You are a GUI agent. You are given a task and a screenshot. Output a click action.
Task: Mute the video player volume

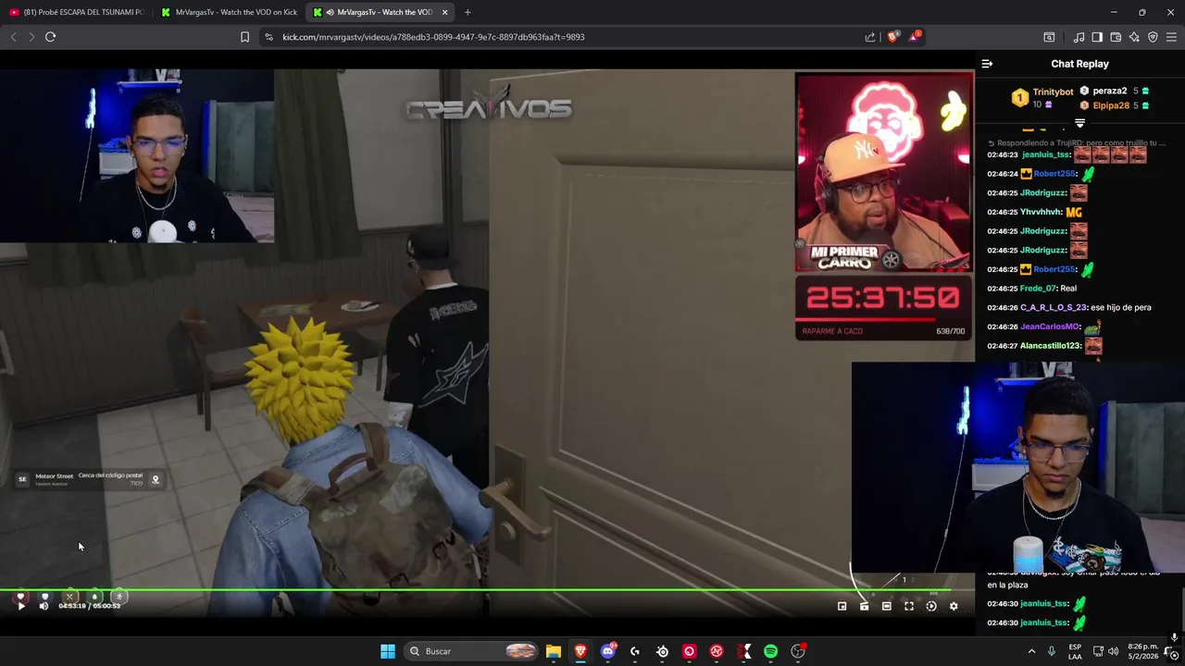click(x=44, y=606)
